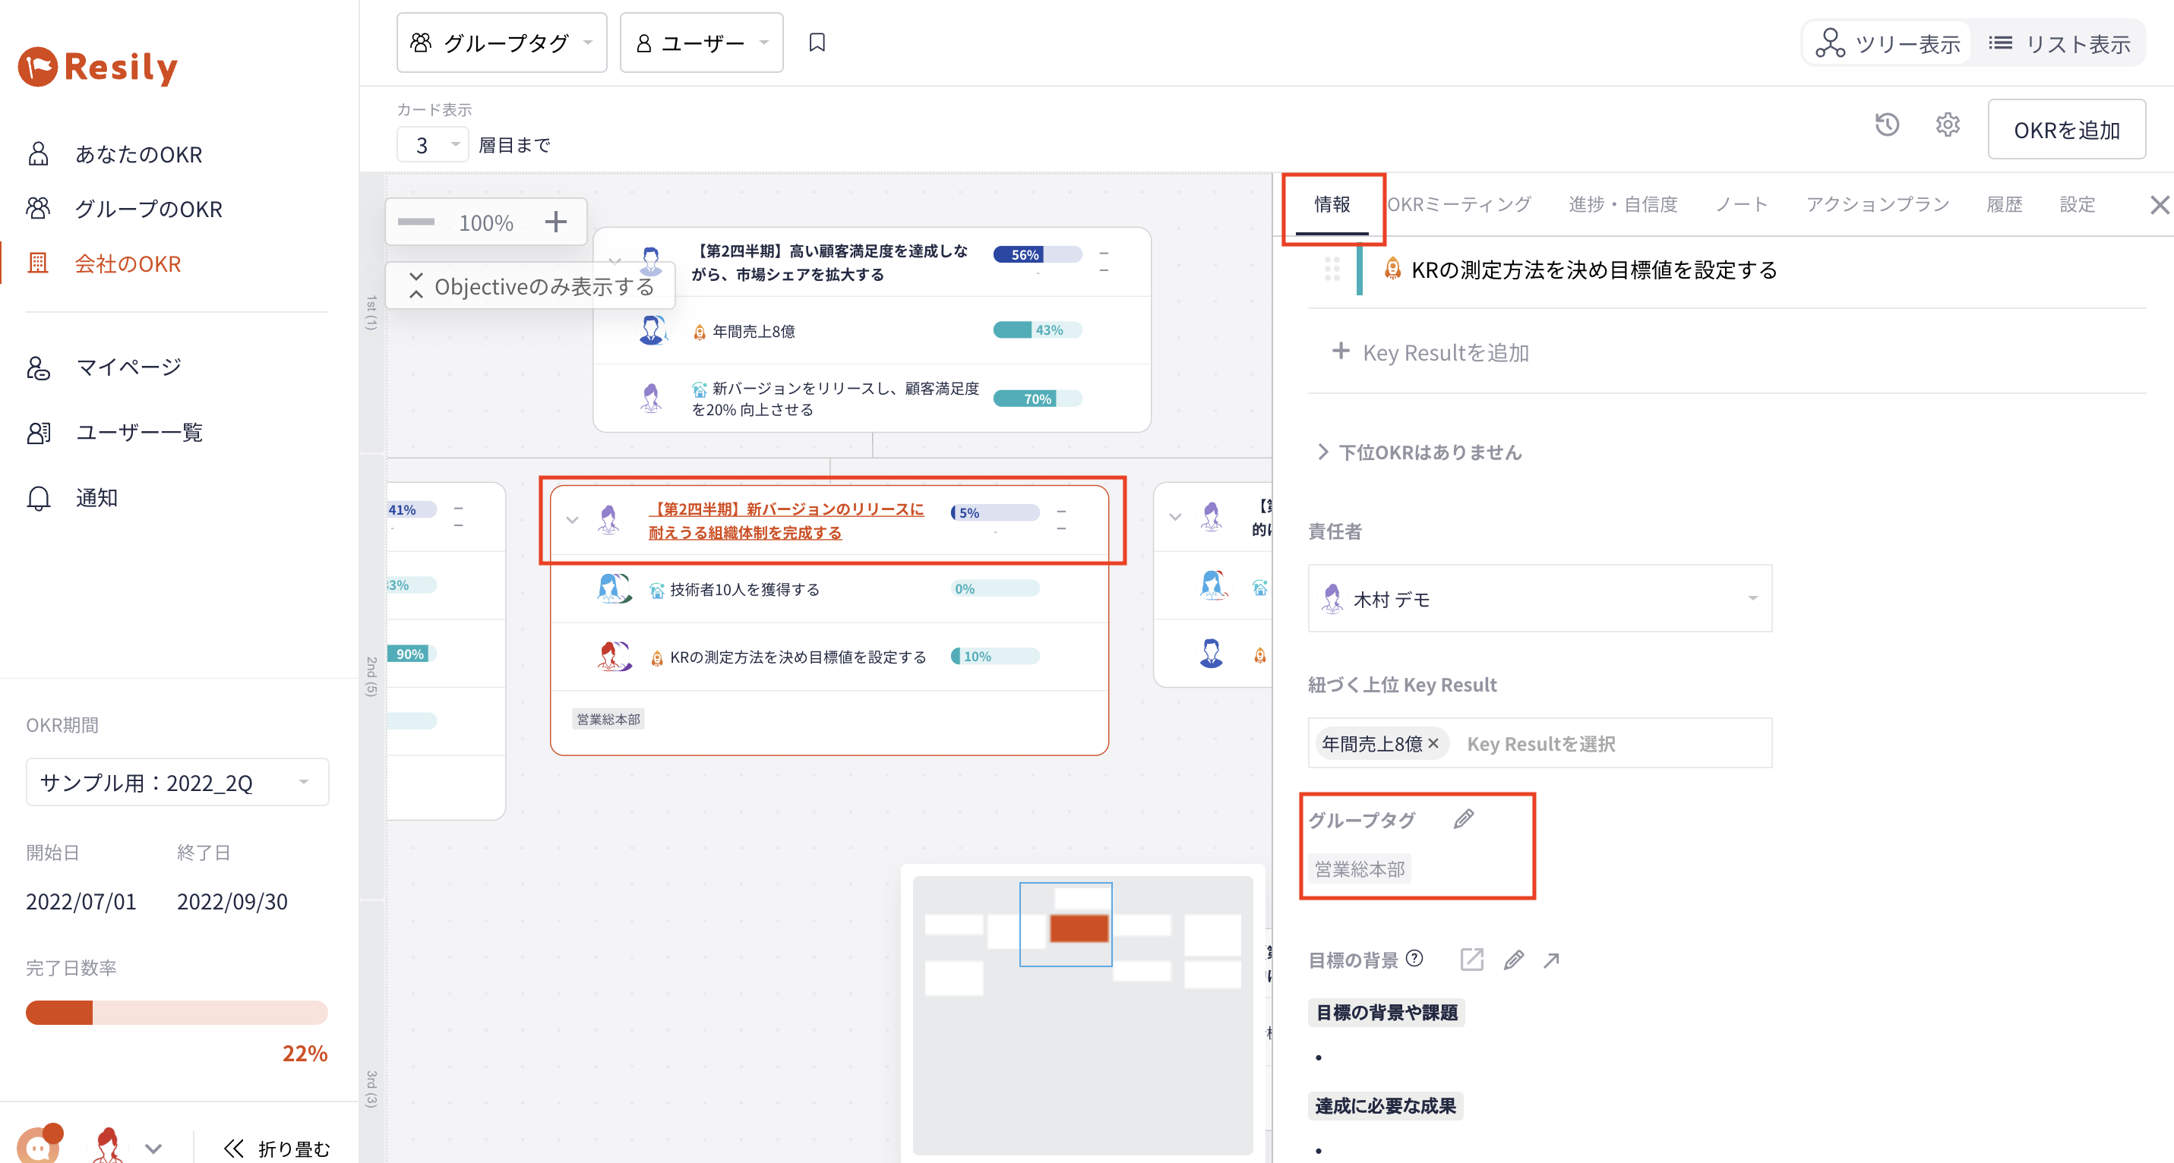This screenshot has height=1163, width=2174.
Task: Expand goal background with arrow icon
Action: coord(1551,960)
